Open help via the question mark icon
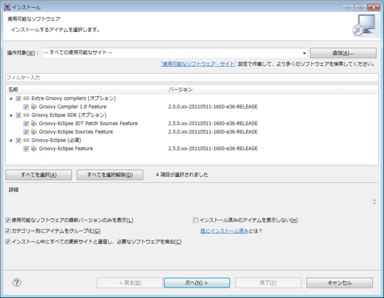The image size is (384, 298). pyautogui.click(x=16, y=283)
